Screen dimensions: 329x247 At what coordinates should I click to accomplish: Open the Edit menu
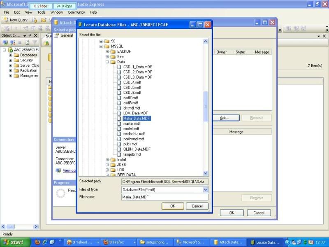(x=17, y=12)
